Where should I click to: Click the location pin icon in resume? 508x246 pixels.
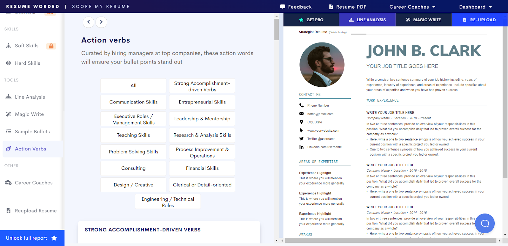(301, 122)
